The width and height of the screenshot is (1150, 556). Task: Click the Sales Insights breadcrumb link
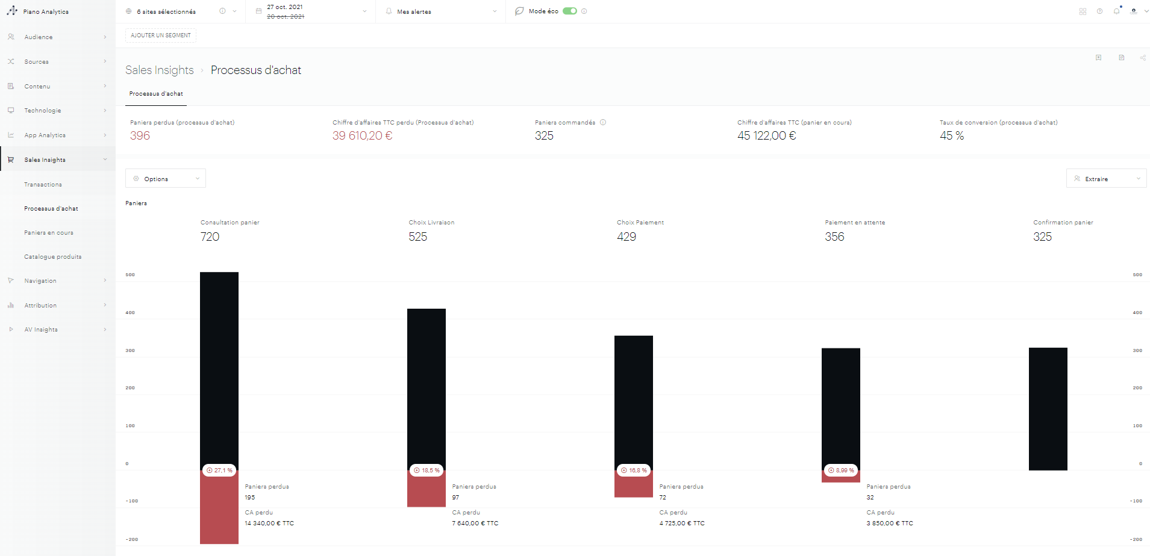coord(160,70)
